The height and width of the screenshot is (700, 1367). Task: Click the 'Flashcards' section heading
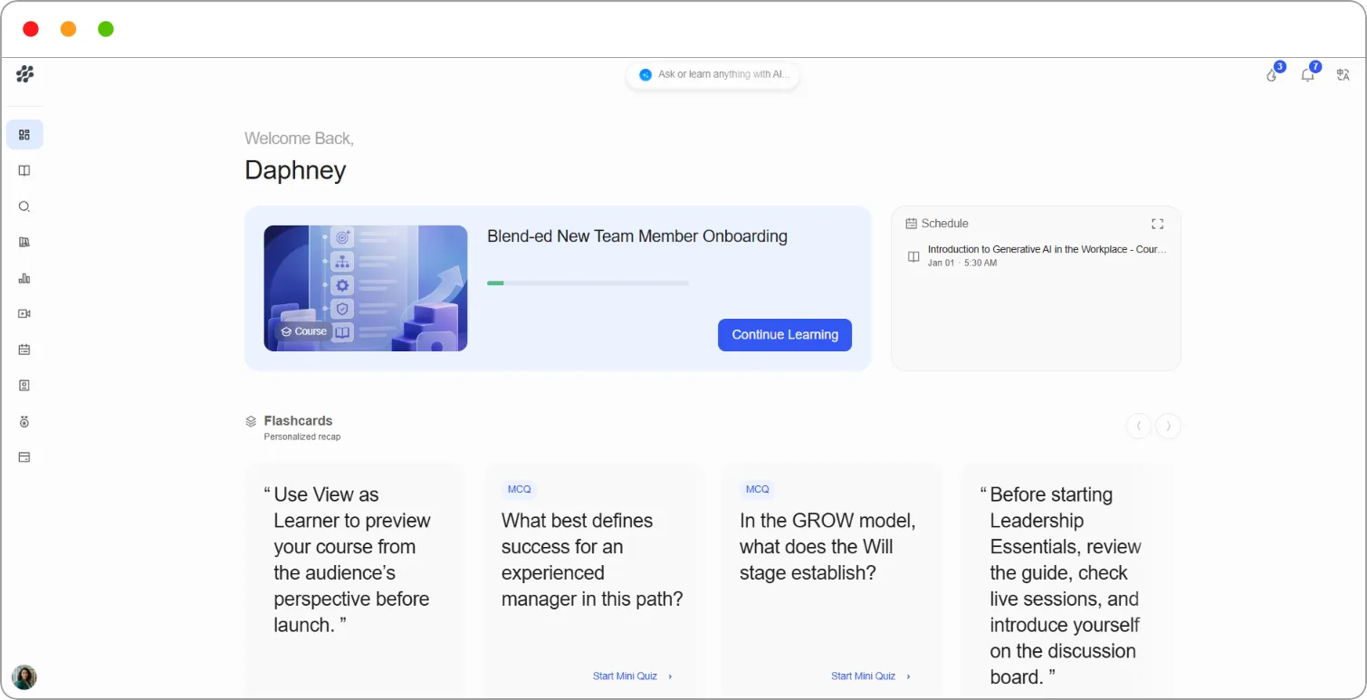pos(298,421)
